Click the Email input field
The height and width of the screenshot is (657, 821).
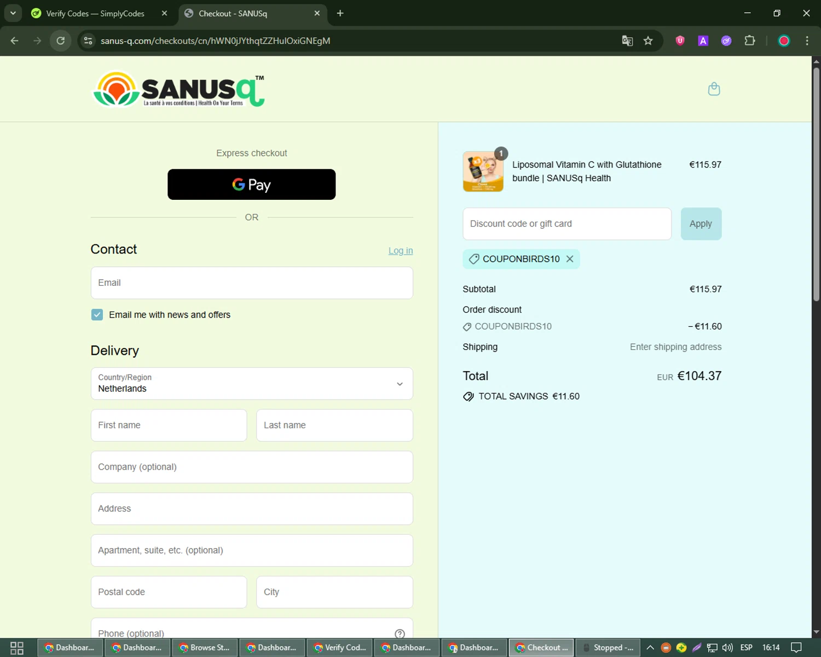(252, 283)
